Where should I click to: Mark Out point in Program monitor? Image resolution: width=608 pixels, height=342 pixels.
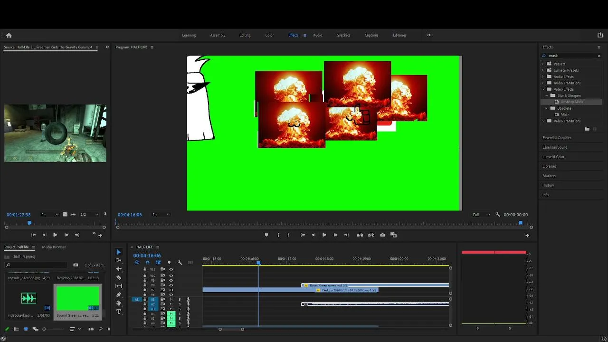tap(288, 235)
